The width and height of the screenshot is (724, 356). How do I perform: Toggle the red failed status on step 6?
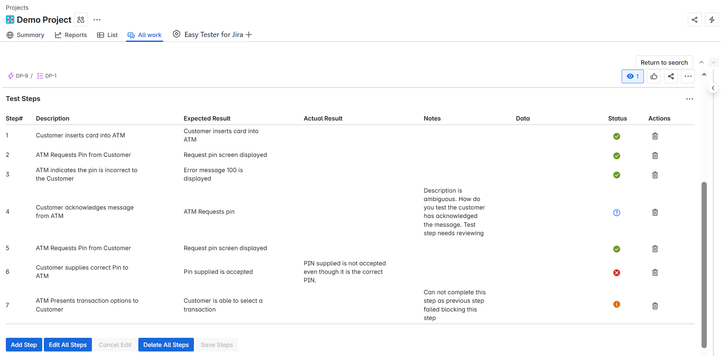tap(617, 272)
